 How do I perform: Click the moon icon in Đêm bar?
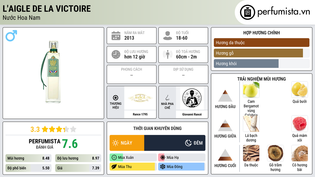tap(188, 143)
